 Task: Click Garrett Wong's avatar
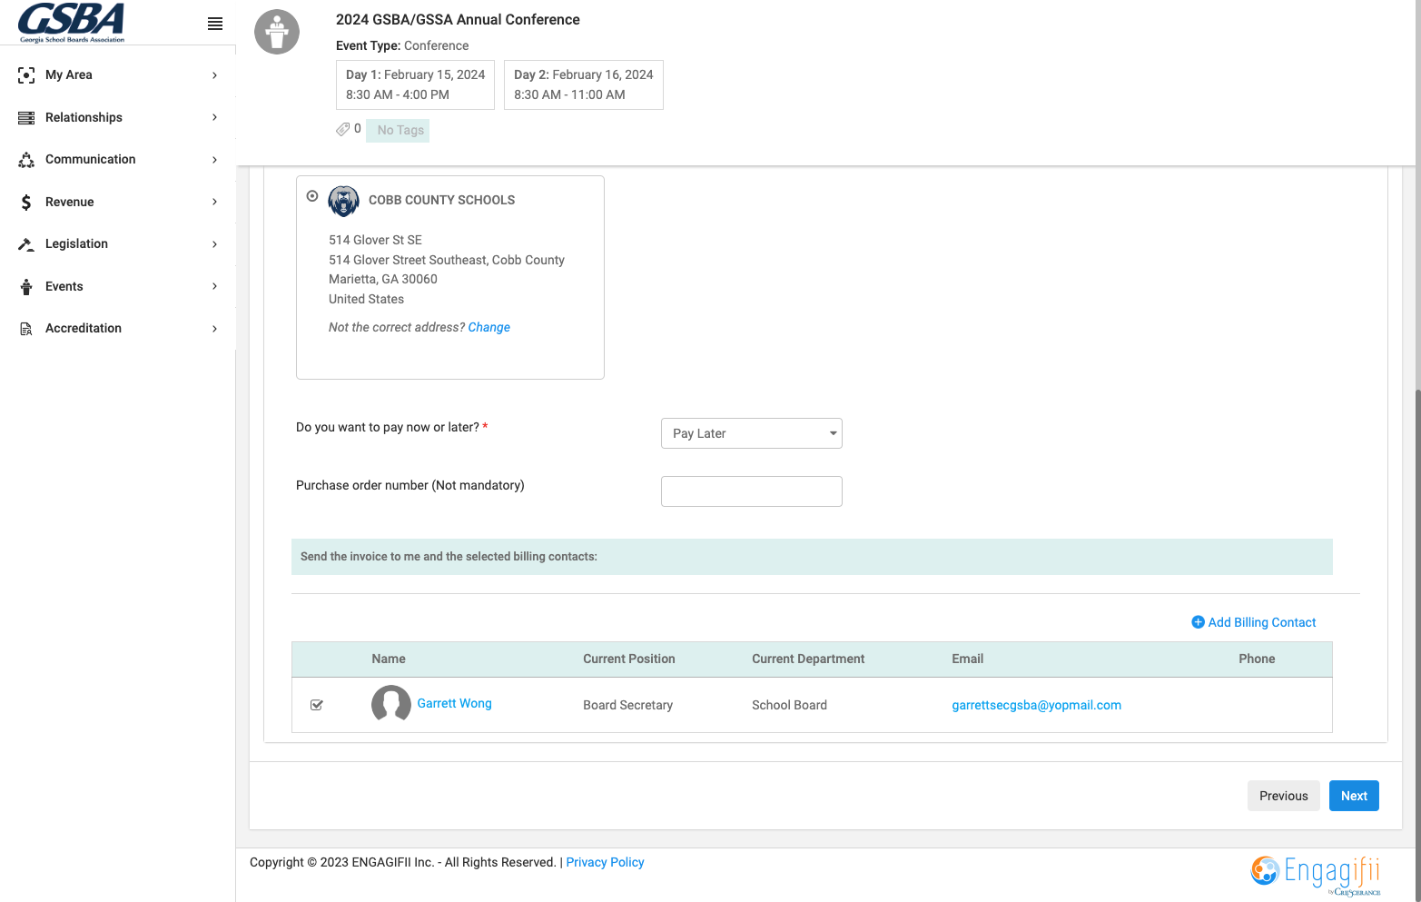point(391,704)
